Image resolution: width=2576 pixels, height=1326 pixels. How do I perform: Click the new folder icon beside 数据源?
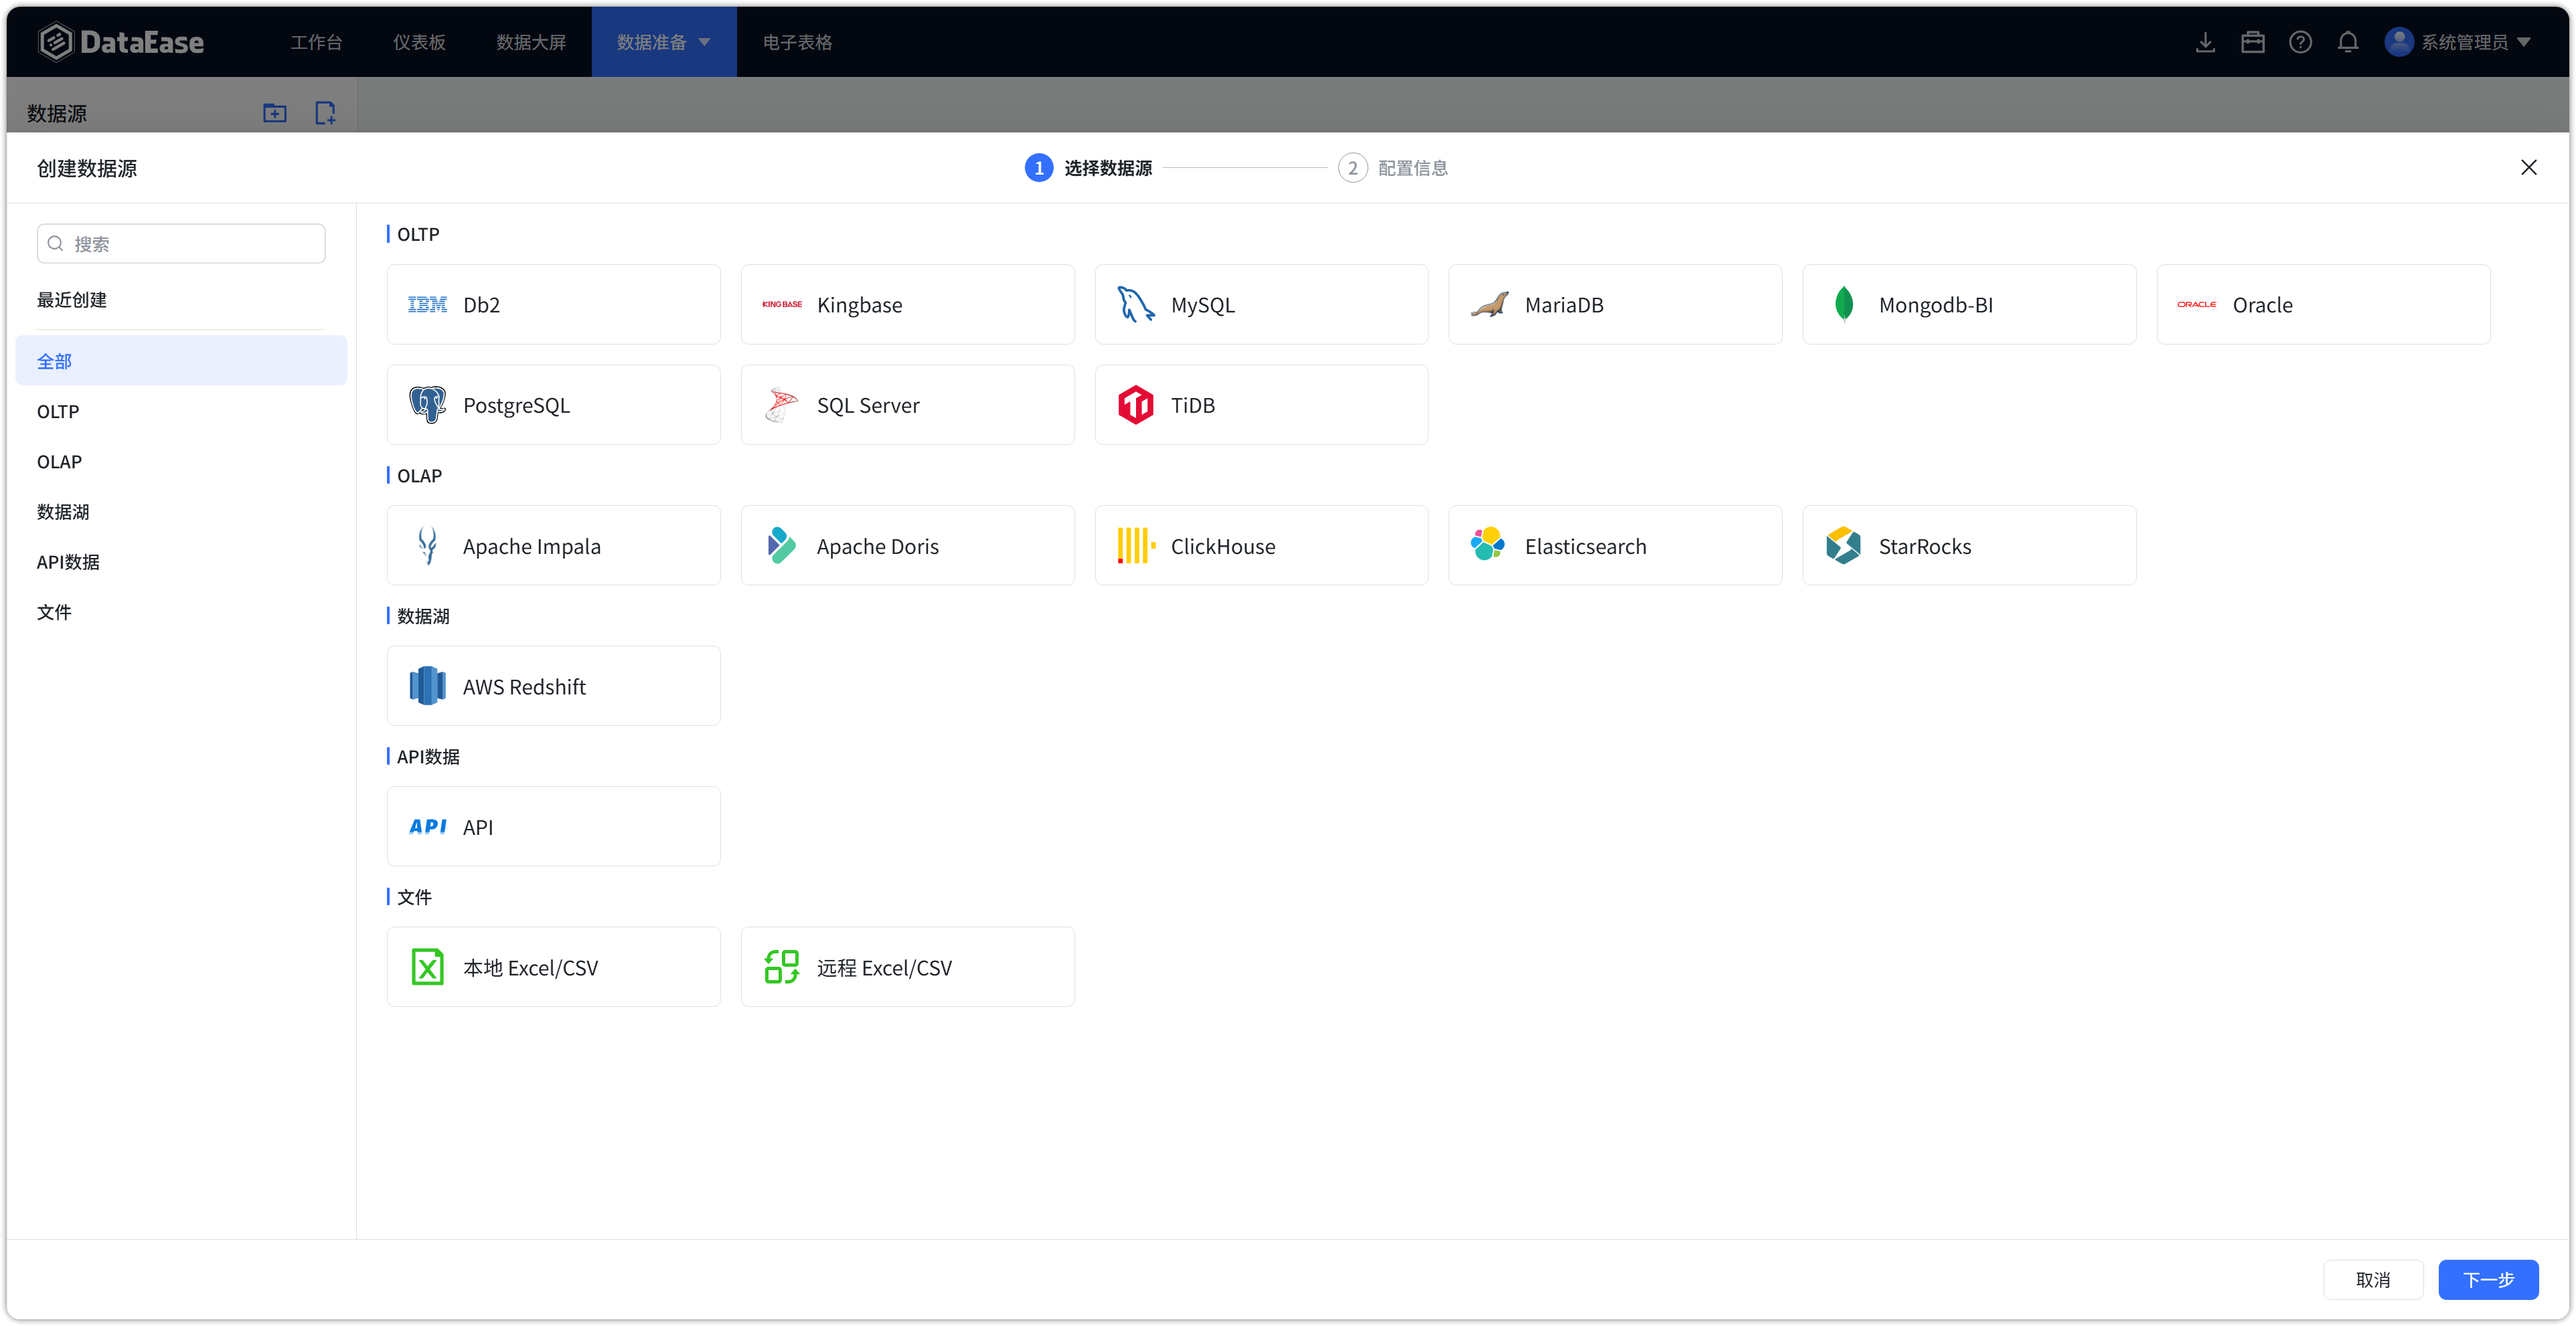coord(275,113)
